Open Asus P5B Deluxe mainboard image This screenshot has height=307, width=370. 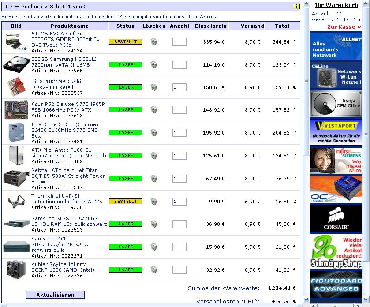click(x=16, y=110)
